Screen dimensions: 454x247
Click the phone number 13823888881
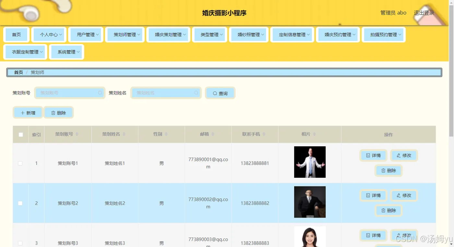coord(255,163)
